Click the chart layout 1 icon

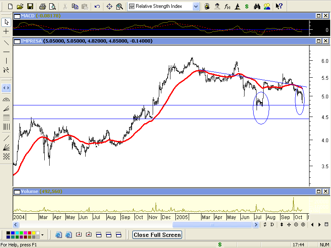click(79, 234)
